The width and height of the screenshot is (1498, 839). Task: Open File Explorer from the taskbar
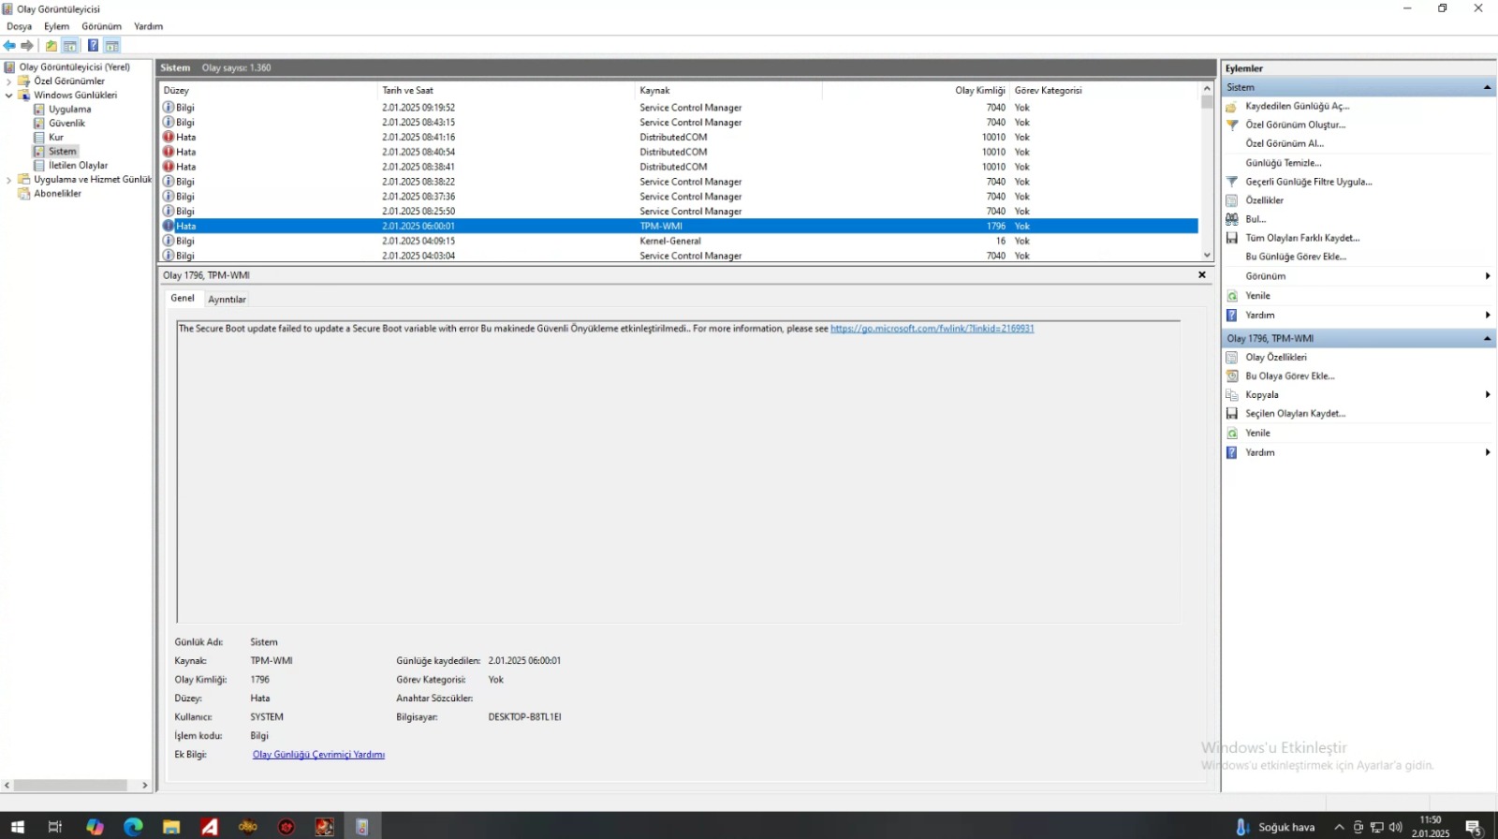(x=171, y=827)
